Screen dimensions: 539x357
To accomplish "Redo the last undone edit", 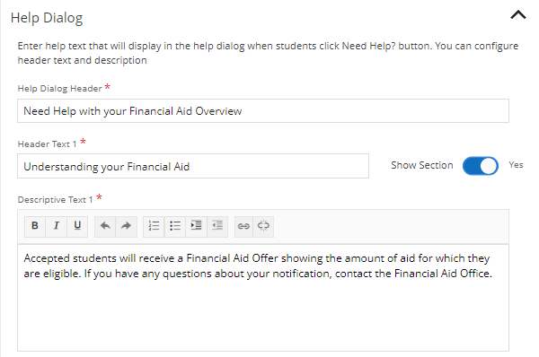I will 126,226.
